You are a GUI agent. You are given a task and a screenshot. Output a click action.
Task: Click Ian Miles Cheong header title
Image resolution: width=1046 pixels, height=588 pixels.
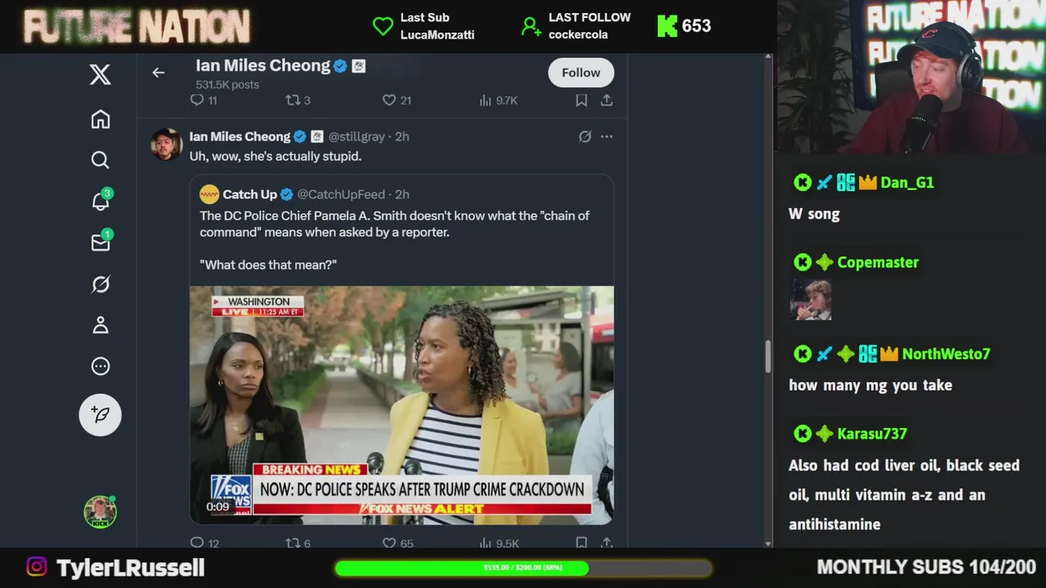(262, 66)
